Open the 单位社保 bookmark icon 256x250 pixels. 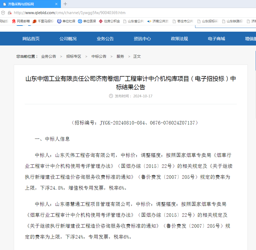tap(59, 21)
